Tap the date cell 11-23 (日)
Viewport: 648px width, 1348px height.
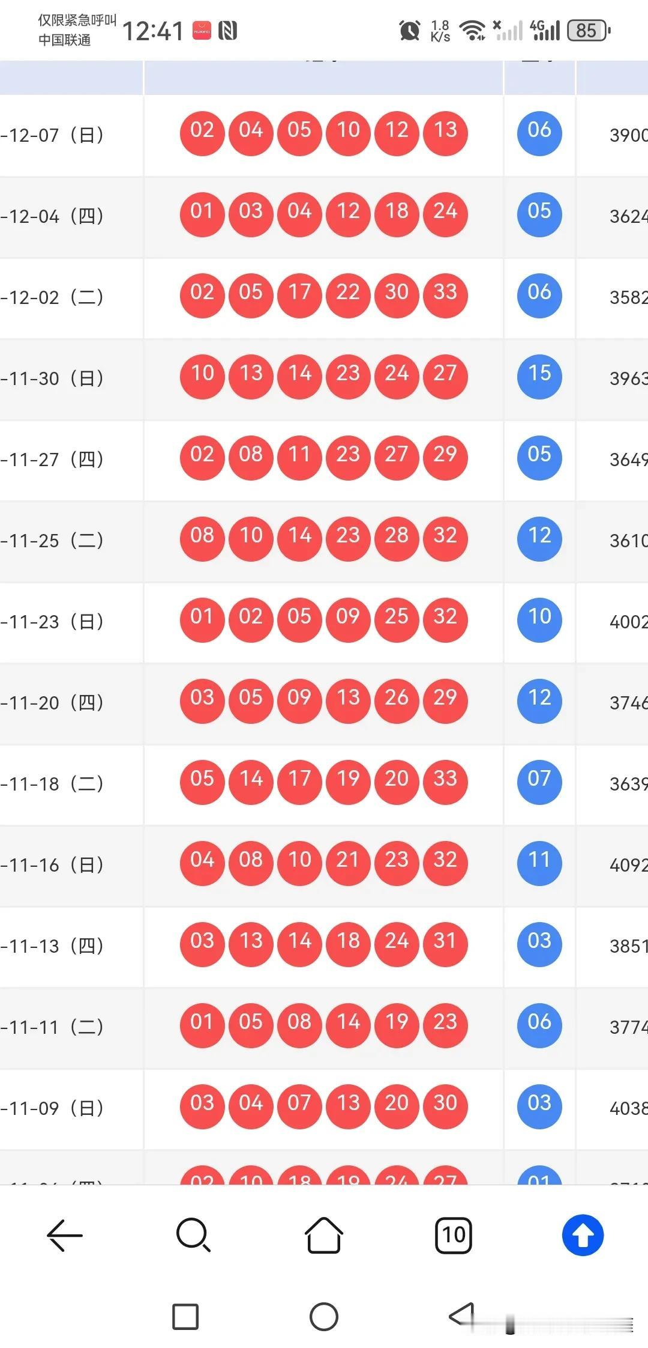pyautogui.click(x=54, y=622)
